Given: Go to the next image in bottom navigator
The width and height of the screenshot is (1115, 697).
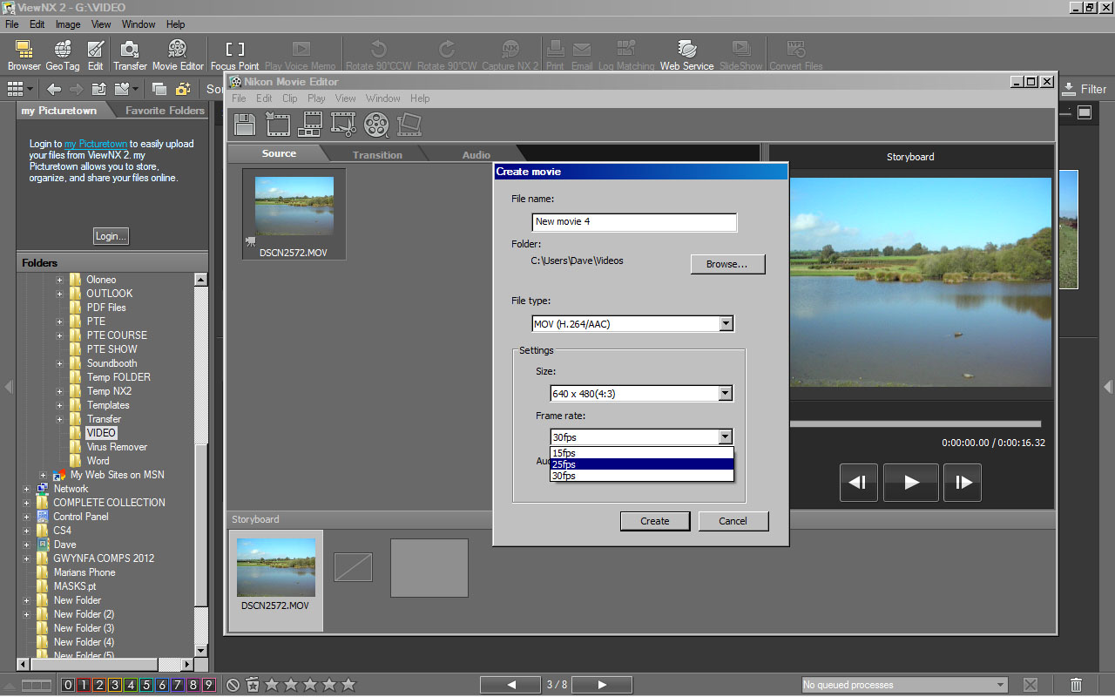Looking at the screenshot, I should (601, 685).
